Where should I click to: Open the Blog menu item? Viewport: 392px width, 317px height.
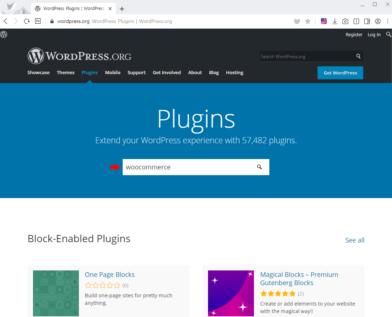tap(214, 73)
